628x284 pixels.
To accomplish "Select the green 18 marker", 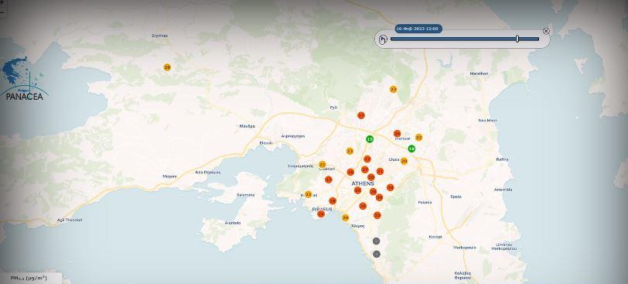I will pyautogui.click(x=411, y=149).
